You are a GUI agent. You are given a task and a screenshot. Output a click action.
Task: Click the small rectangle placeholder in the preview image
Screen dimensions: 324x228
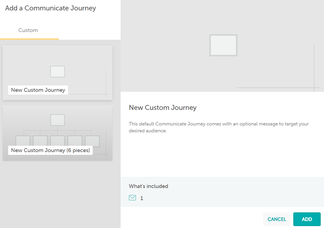[x=223, y=45]
